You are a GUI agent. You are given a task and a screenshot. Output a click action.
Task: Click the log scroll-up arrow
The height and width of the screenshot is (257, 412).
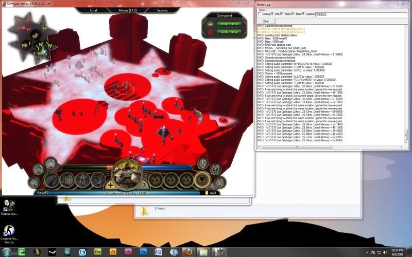pyautogui.click(x=406, y=27)
